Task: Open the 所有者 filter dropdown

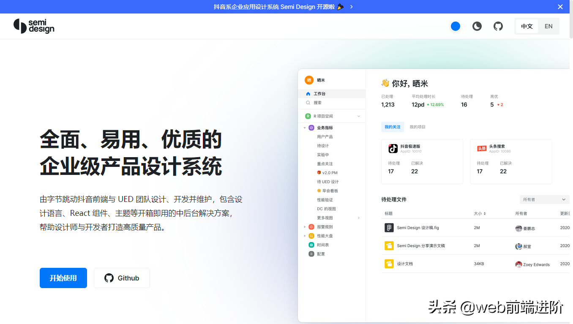Action: pyautogui.click(x=544, y=199)
